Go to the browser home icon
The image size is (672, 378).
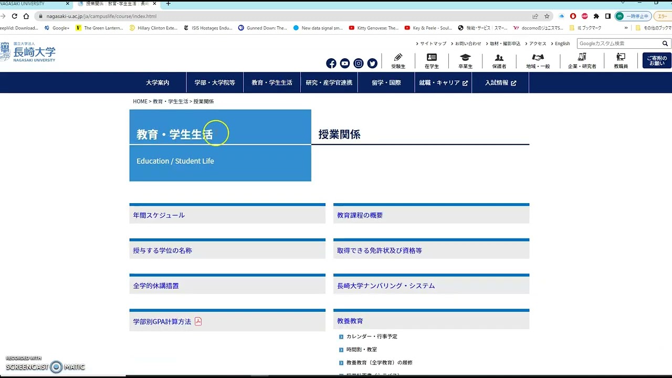(x=26, y=16)
